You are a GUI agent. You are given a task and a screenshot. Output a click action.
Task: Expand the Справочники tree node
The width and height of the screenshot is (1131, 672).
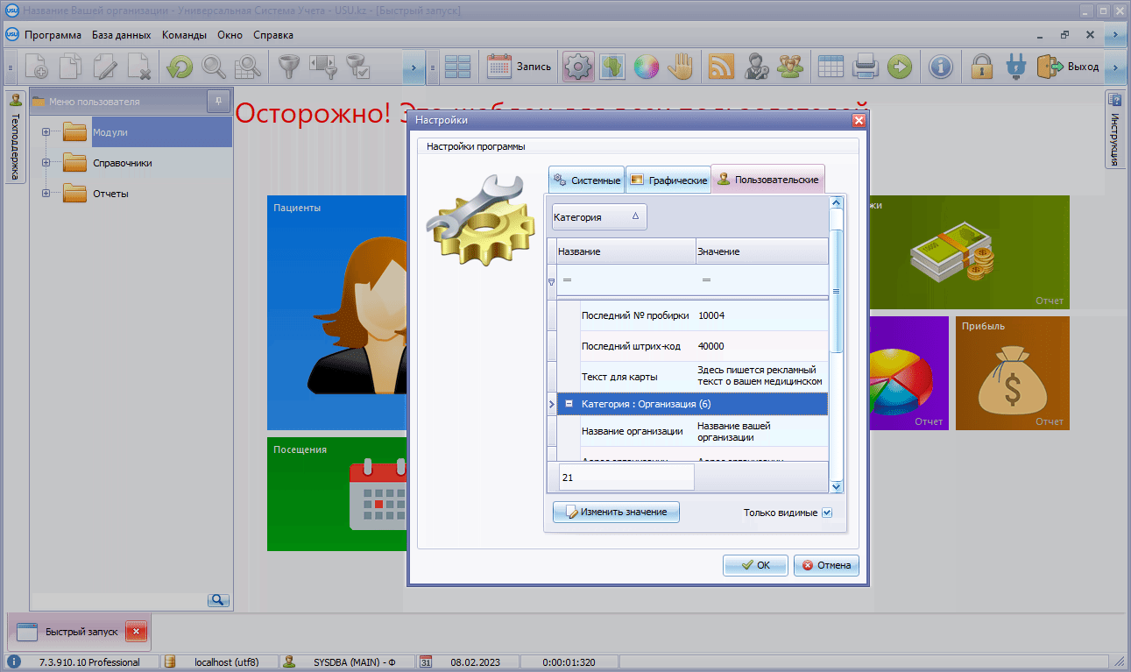pyautogui.click(x=46, y=163)
